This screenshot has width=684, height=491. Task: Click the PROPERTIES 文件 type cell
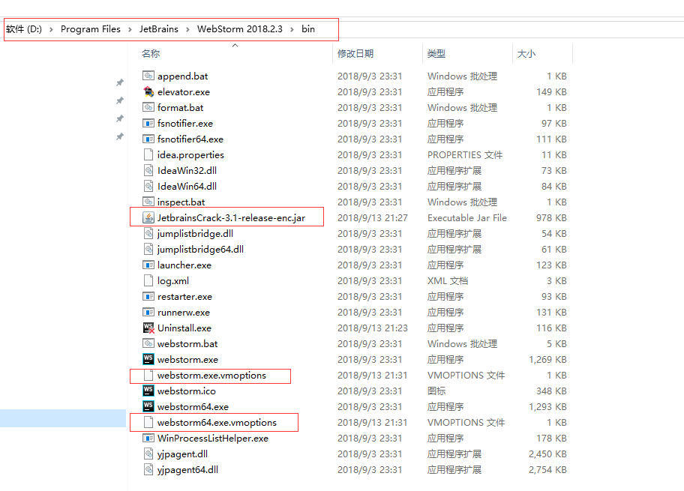point(465,155)
